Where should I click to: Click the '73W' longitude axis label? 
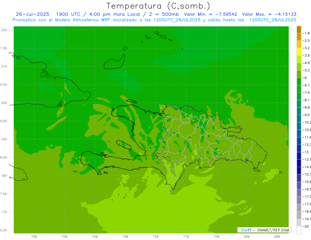pos(125,237)
